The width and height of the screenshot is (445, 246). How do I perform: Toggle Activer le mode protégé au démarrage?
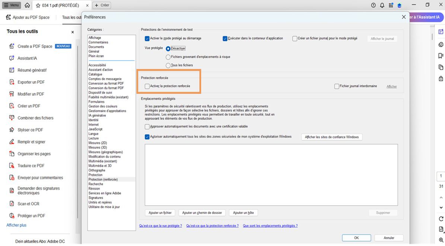pos(147,39)
